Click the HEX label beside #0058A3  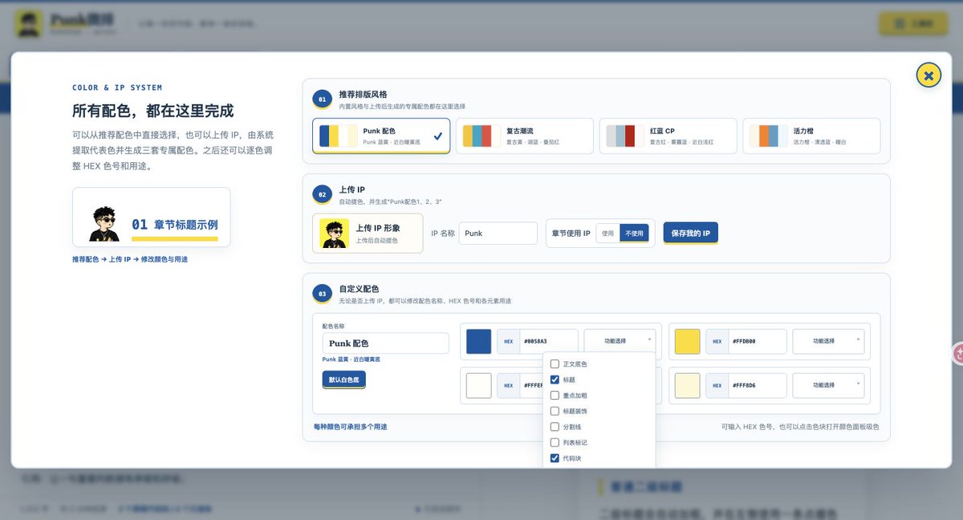[508, 341]
